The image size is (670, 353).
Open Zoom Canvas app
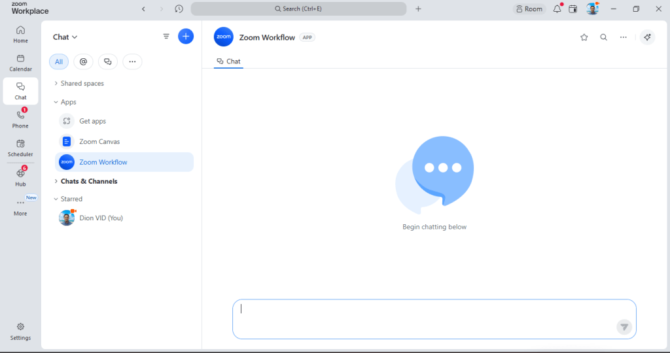(x=124, y=142)
